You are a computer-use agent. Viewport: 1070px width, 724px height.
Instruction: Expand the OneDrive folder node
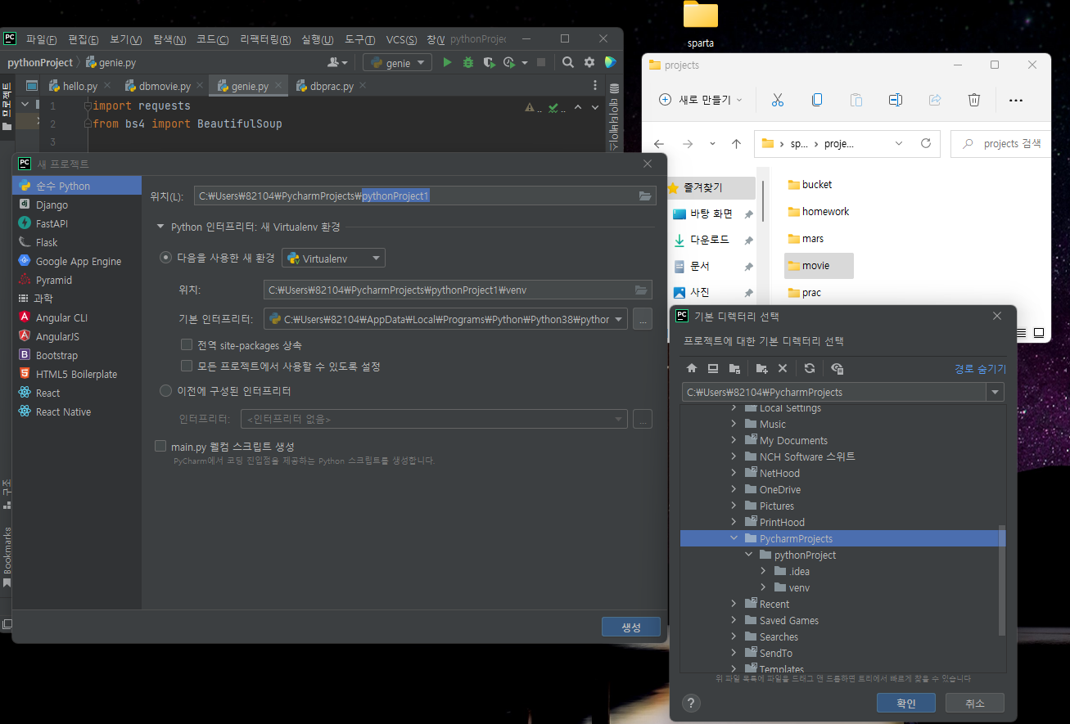(734, 489)
